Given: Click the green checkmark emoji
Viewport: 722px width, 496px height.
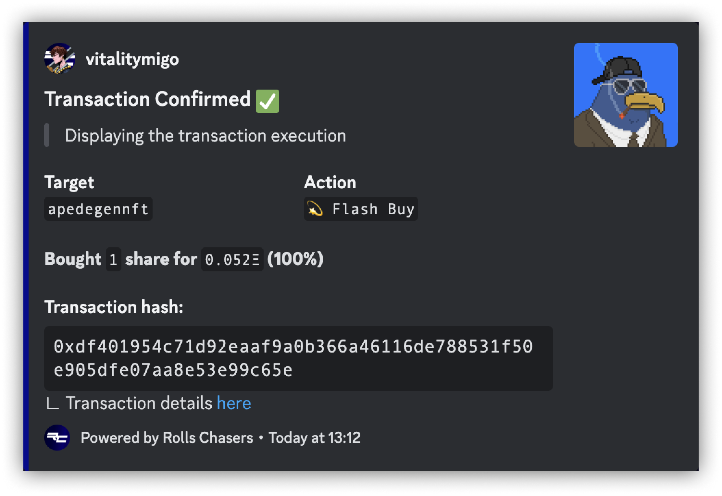Looking at the screenshot, I should [x=267, y=101].
